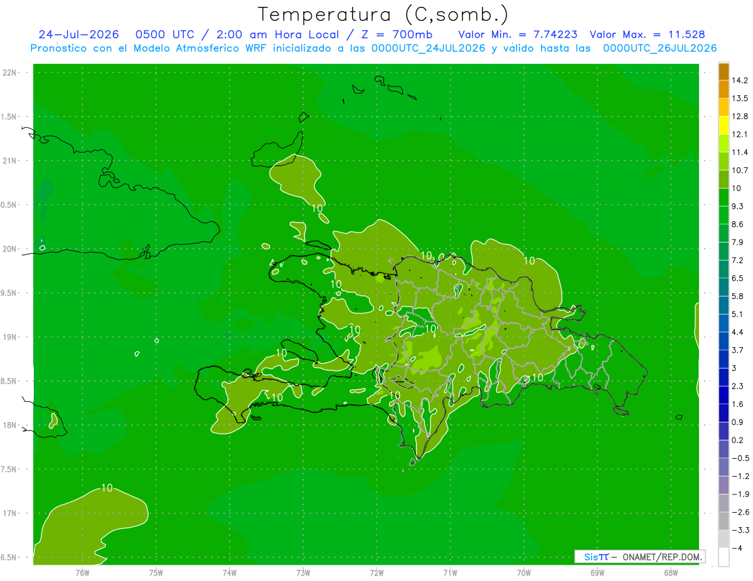Click the 'Valor Max. = 11.528' readout
Viewport: 753px width, 581px height.
[647, 34]
